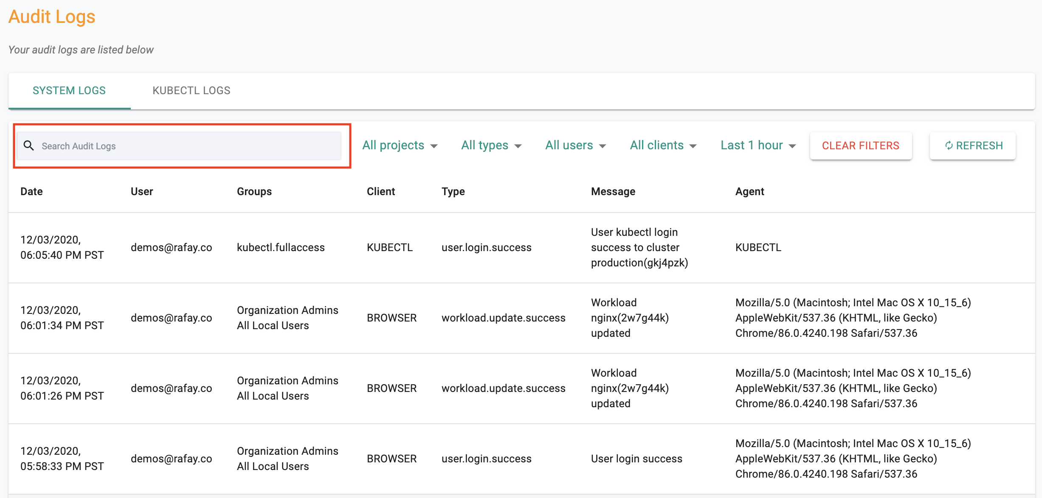The image size is (1042, 498).
Task: Click demos@rafay.co in the 06:01:26 row
Action: click(x=172, y=388)
